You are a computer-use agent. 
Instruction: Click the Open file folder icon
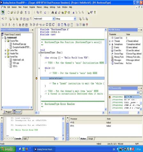coord(12,12)
